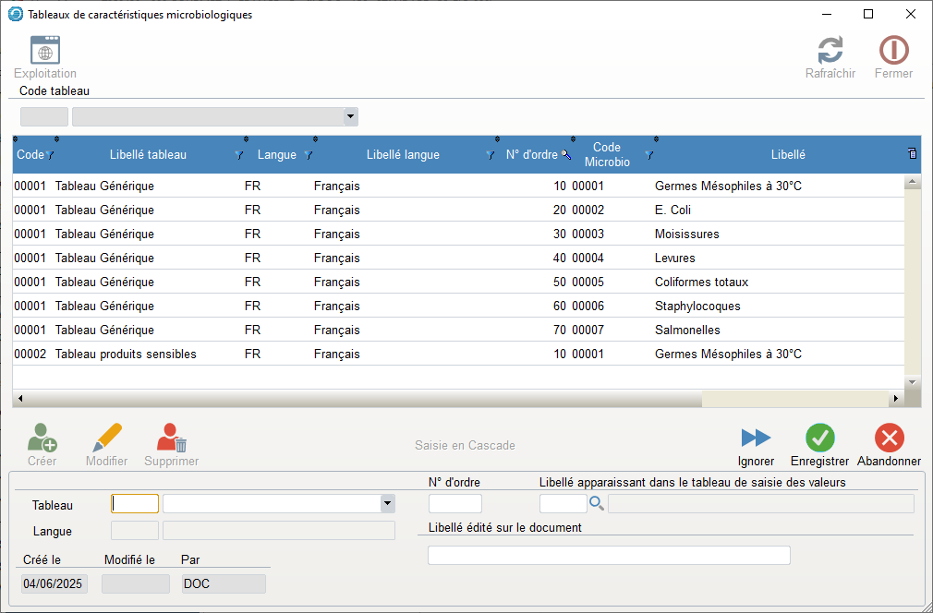Click the magnifier search icon beside Libellé field
This screenshot has height=613, width=933.
[x=596, y=503]
